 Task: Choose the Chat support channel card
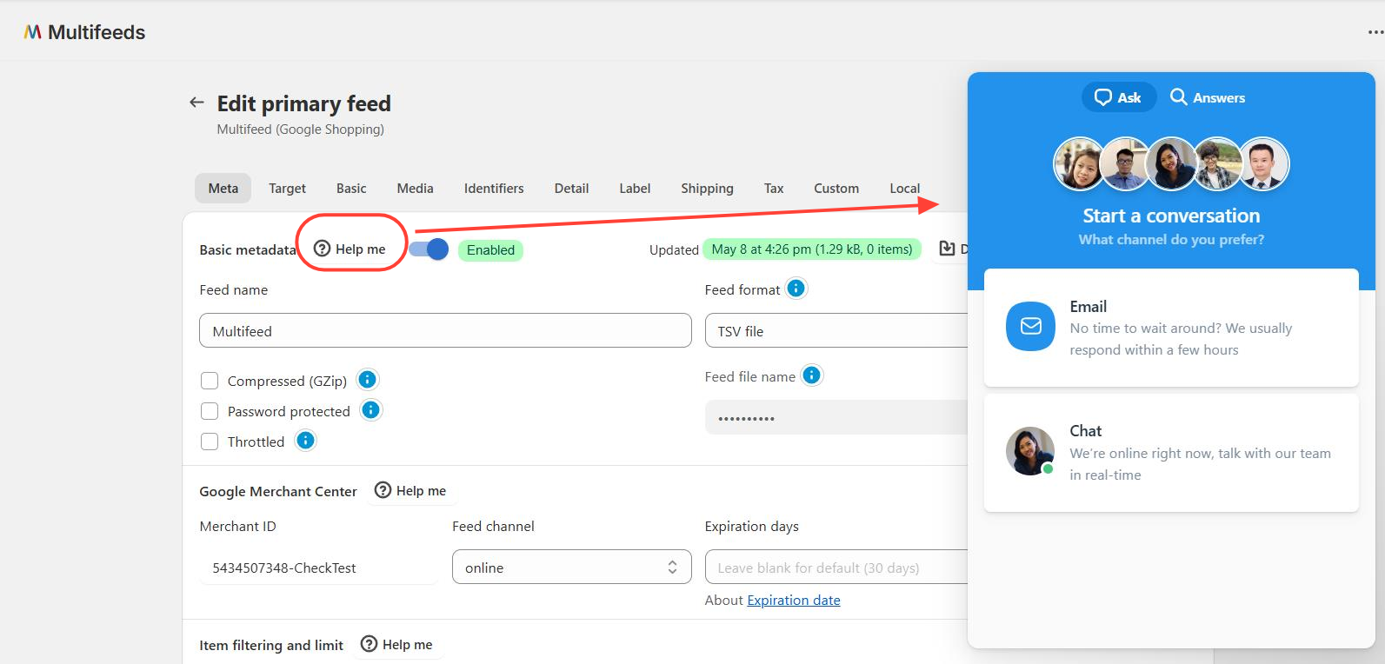click(x=1171, y=453)
